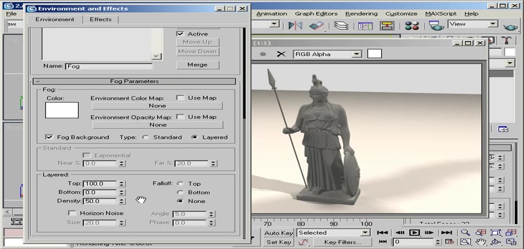The image size is (524, 249).
Task: Click Environment Color Map None button
Action: click(x=157, y=106)
